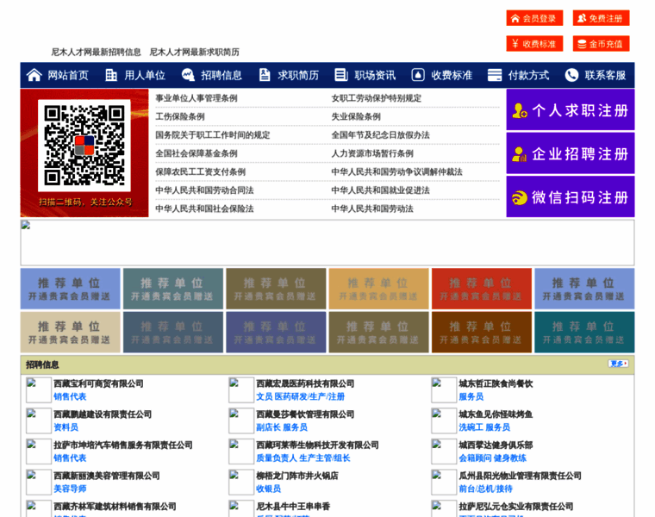Click the megaphone icon beside 招聘信息

(188, 75)
